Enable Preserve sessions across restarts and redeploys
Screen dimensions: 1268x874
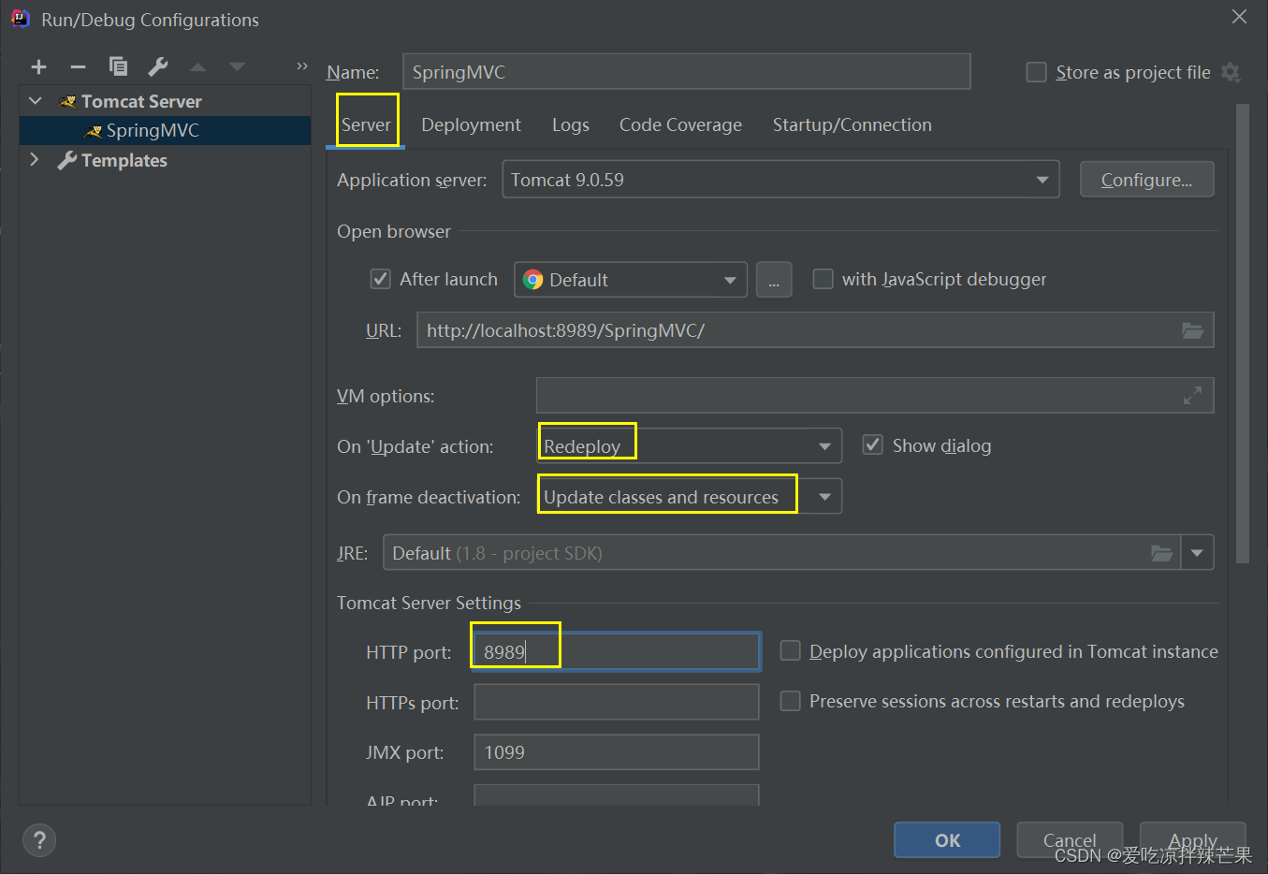(790, 701)
